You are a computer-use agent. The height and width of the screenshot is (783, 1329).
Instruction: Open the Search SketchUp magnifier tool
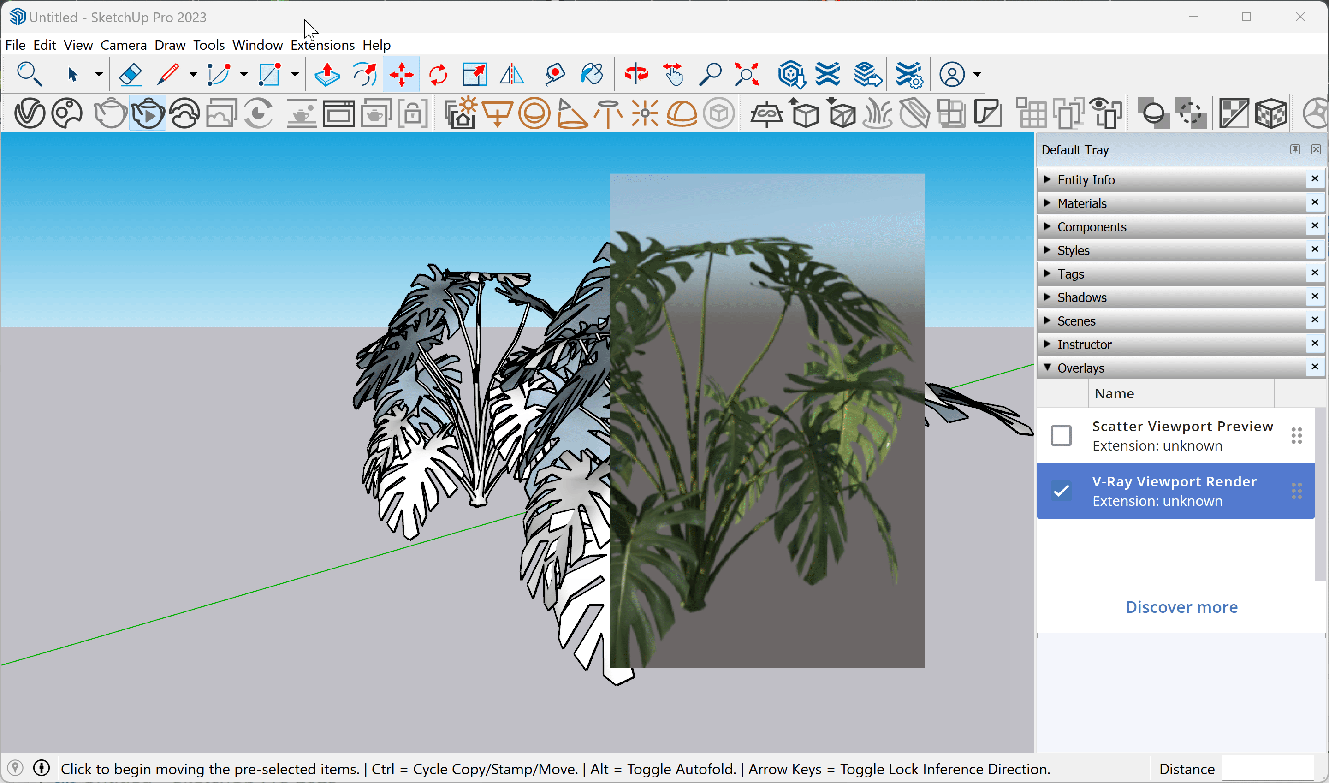click(x=29, y=74)
